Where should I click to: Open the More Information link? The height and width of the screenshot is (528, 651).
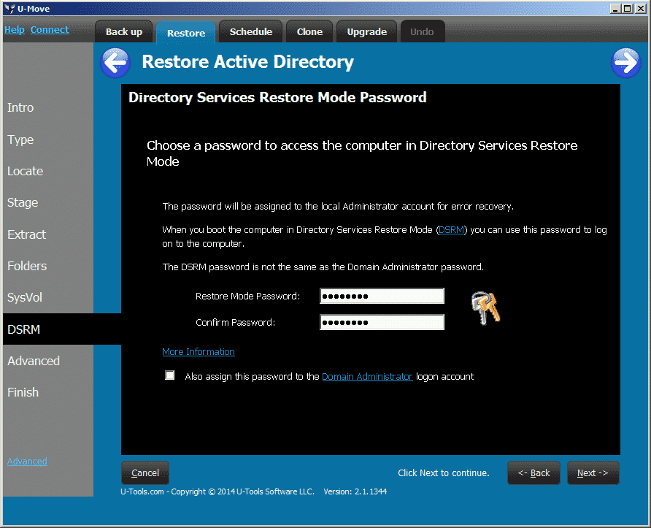point(199,351)
